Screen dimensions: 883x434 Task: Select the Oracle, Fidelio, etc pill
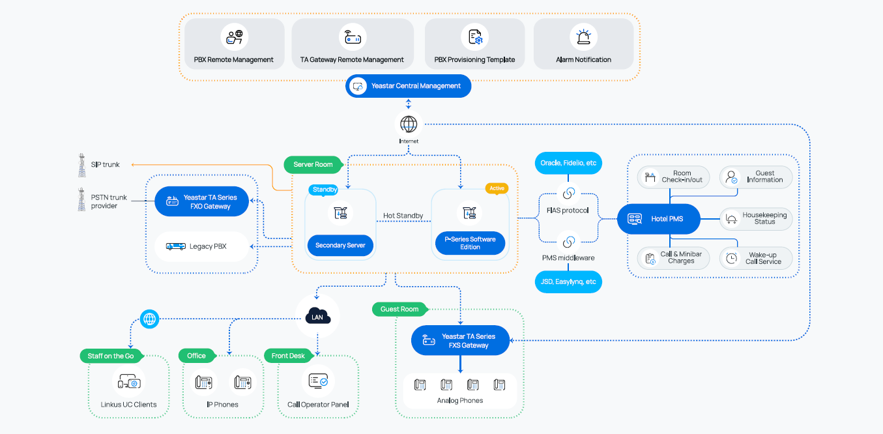click(x=568, y=163)
